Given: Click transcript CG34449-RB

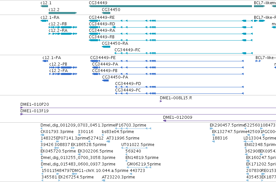Looking at the screenshot, I should pos(171,40).
